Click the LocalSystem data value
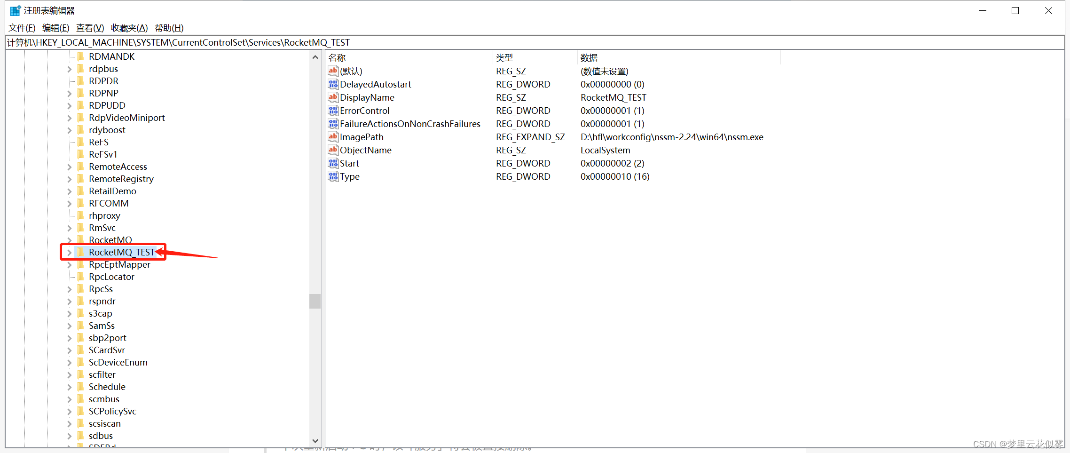Image resolution: width=1070 pixels, height=453 pixels. [x=605, y=150]
